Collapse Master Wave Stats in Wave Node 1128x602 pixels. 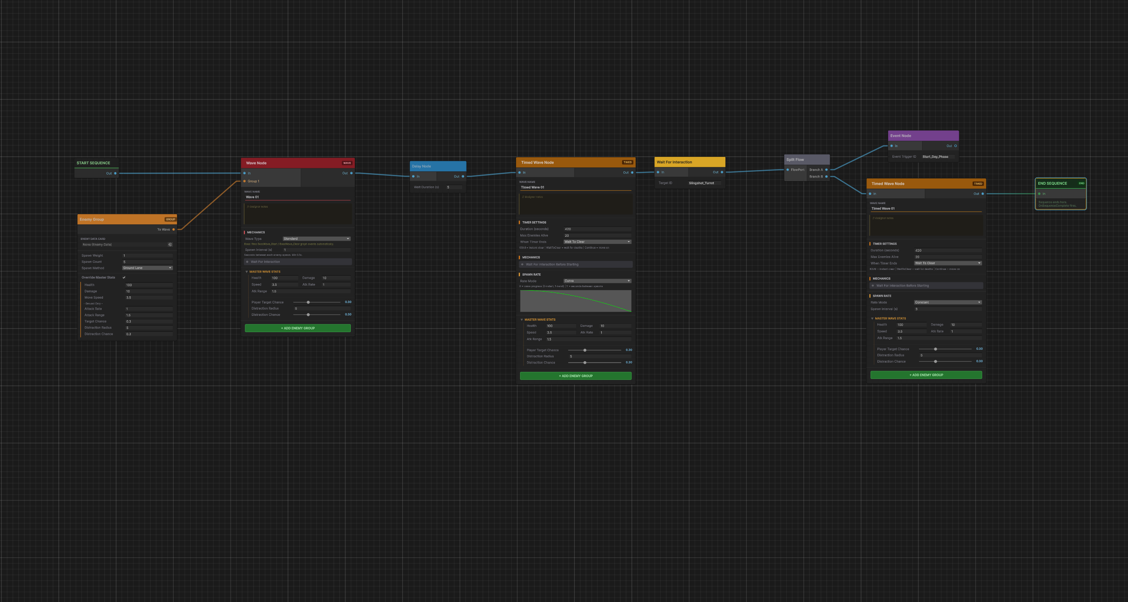247,272
